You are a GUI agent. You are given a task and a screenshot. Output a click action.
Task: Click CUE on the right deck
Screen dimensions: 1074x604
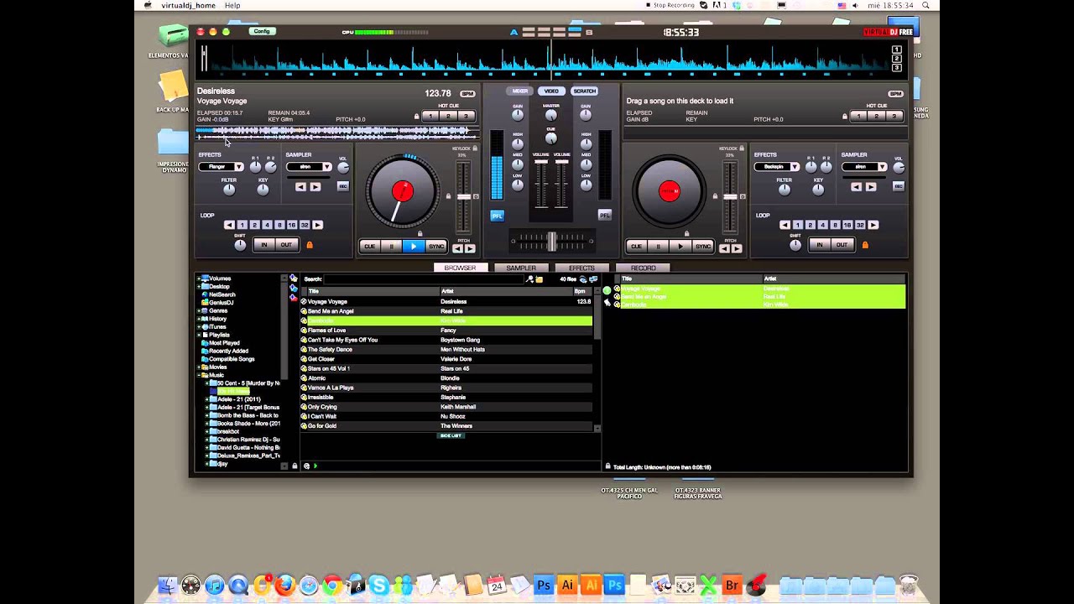tap(637, 247)
